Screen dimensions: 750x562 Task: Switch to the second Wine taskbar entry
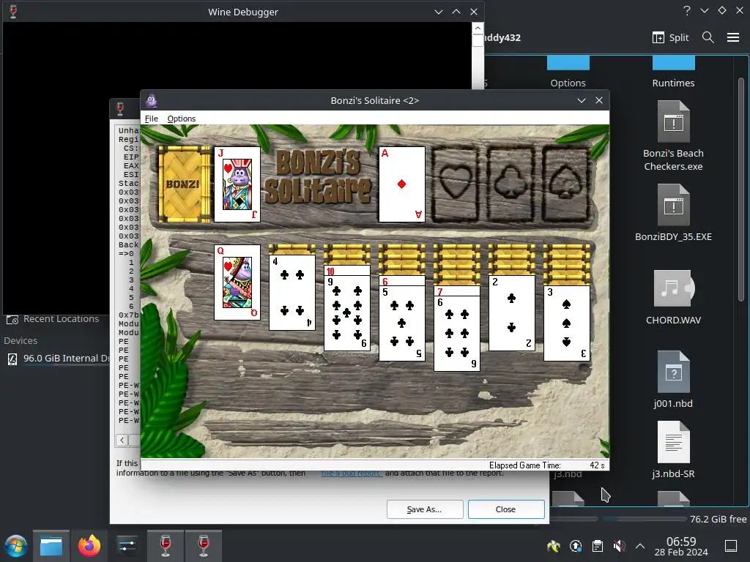(x=204, y=546)
